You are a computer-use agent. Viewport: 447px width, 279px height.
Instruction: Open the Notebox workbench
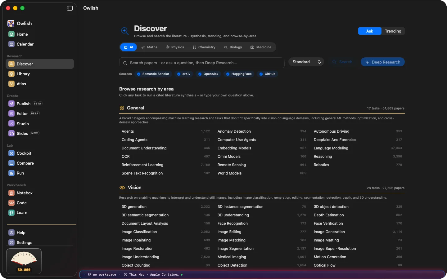click(40, 193)
